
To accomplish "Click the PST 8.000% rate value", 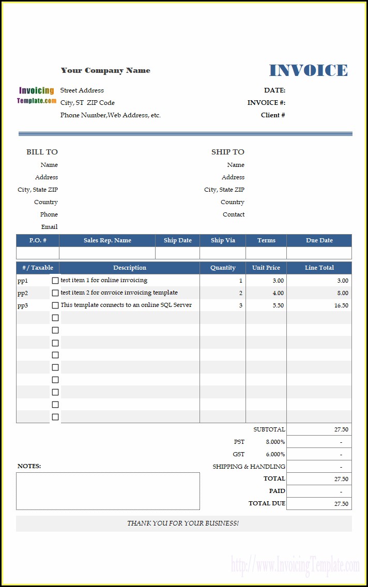I will pos(275,442).
